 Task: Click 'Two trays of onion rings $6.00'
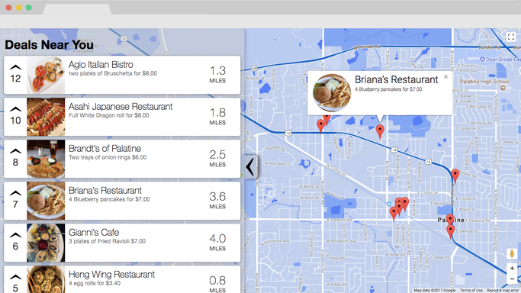(108, 157)
